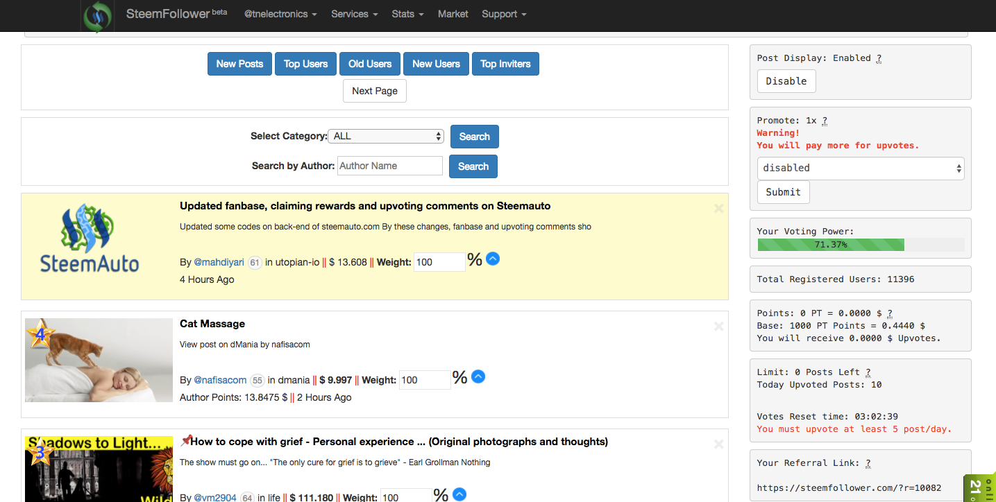The image size is (996, 502).
Task: Open author @vm2904 profile
Action: 215,497
